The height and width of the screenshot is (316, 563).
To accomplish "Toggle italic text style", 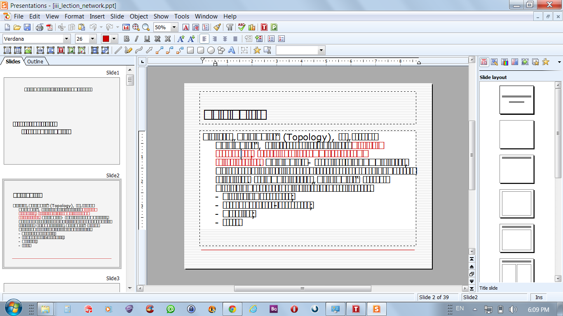I will (x=136, y=39).
